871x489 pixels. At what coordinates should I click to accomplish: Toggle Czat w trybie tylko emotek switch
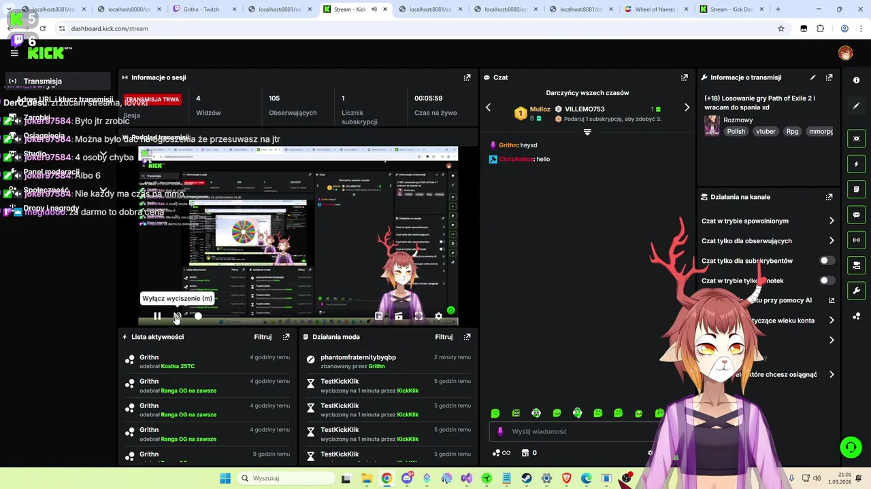coord(827,280)
